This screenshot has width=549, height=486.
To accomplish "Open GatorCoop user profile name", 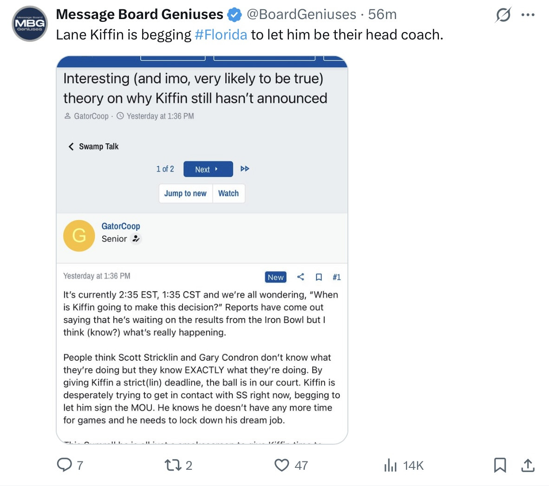I will (121, 226).
